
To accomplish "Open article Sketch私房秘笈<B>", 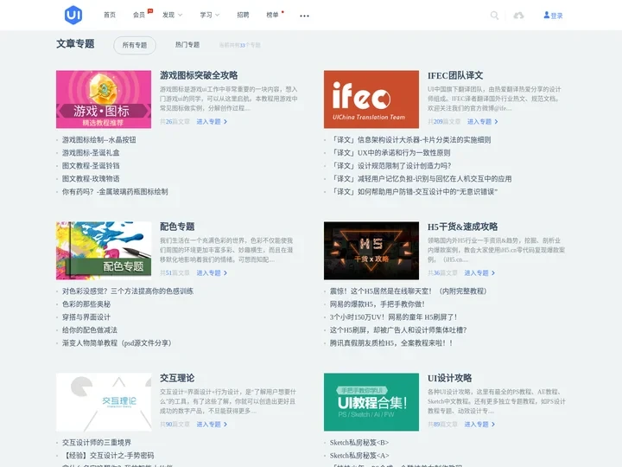I will [x=359, y=443].
